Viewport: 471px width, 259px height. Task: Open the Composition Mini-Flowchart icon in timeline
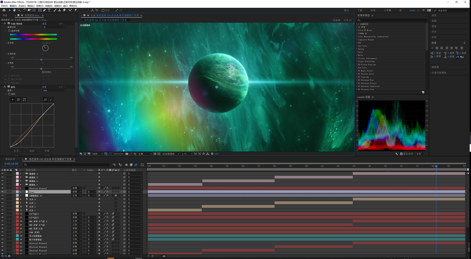click(x=114, y=165)
